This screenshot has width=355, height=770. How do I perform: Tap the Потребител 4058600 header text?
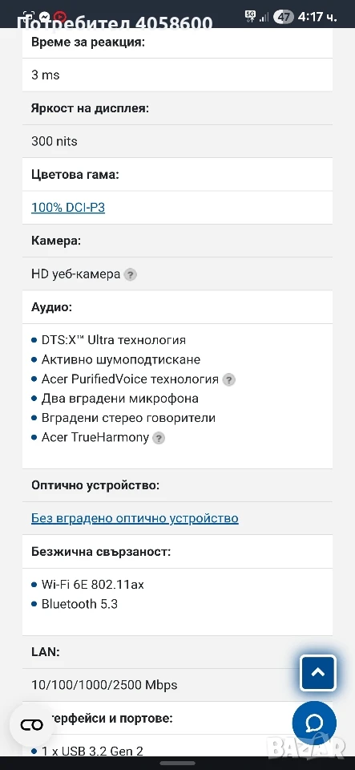(115, 22)
